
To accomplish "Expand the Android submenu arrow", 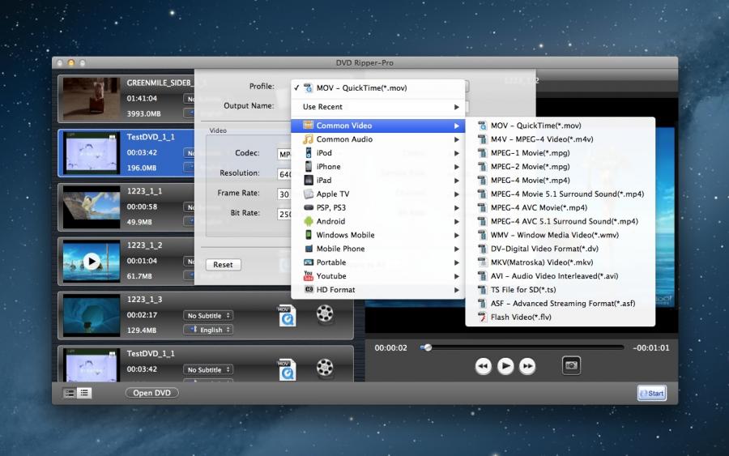I will click(x=457, y=222).
